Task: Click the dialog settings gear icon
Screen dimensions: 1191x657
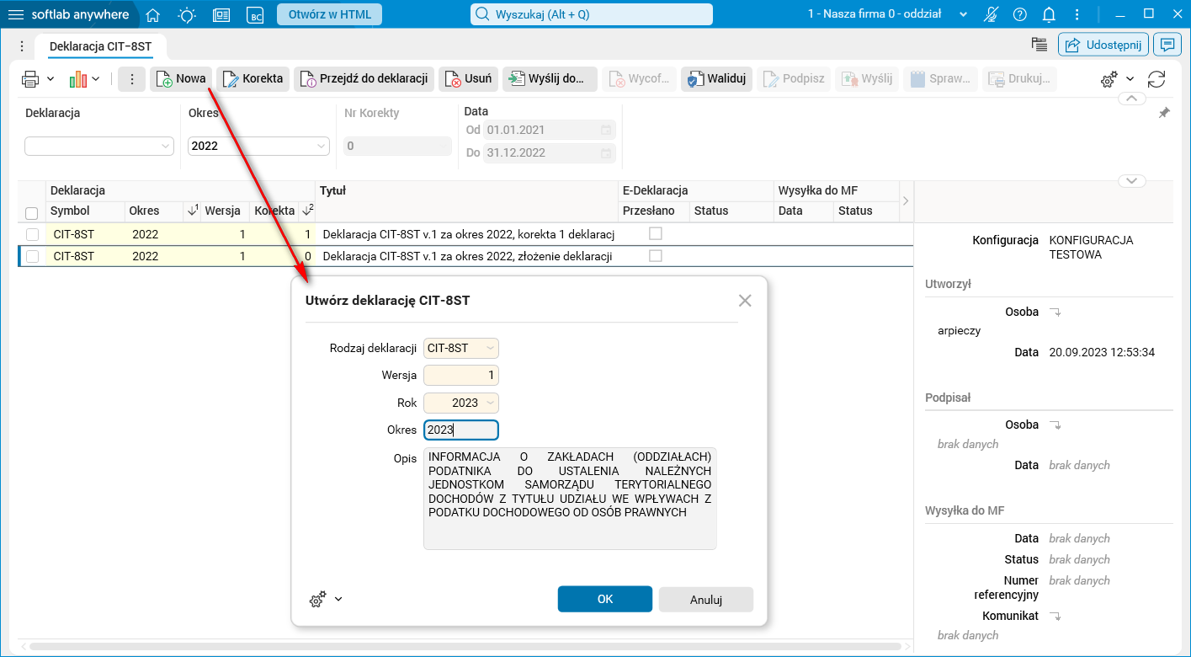Action: tap(317, 600)
